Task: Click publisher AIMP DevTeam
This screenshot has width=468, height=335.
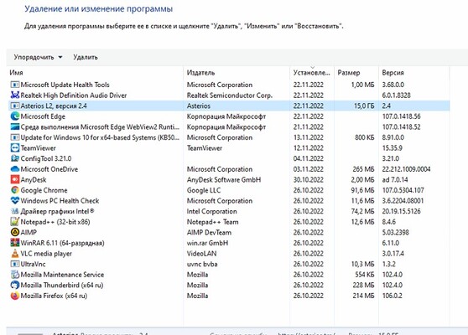Action: tap(209, 233)
